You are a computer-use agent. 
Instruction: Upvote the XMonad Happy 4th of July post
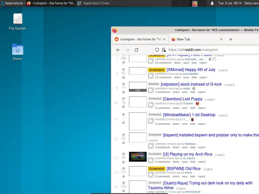[x=123, y=69]
